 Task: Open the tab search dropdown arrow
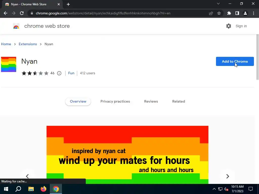tap(218, 4)
